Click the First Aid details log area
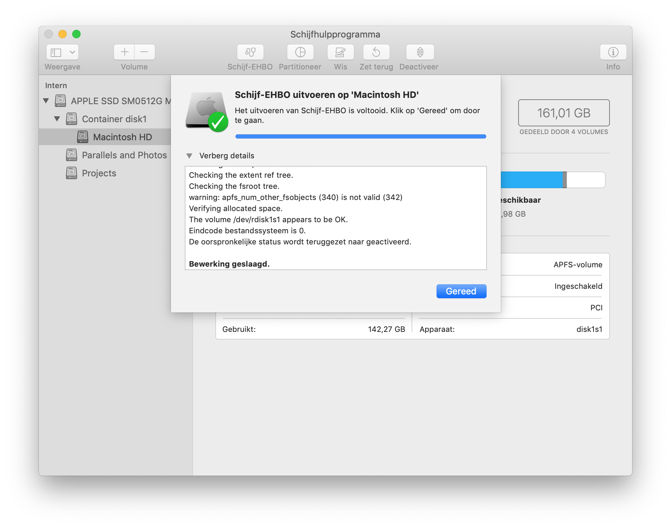 tap(335, 218)
